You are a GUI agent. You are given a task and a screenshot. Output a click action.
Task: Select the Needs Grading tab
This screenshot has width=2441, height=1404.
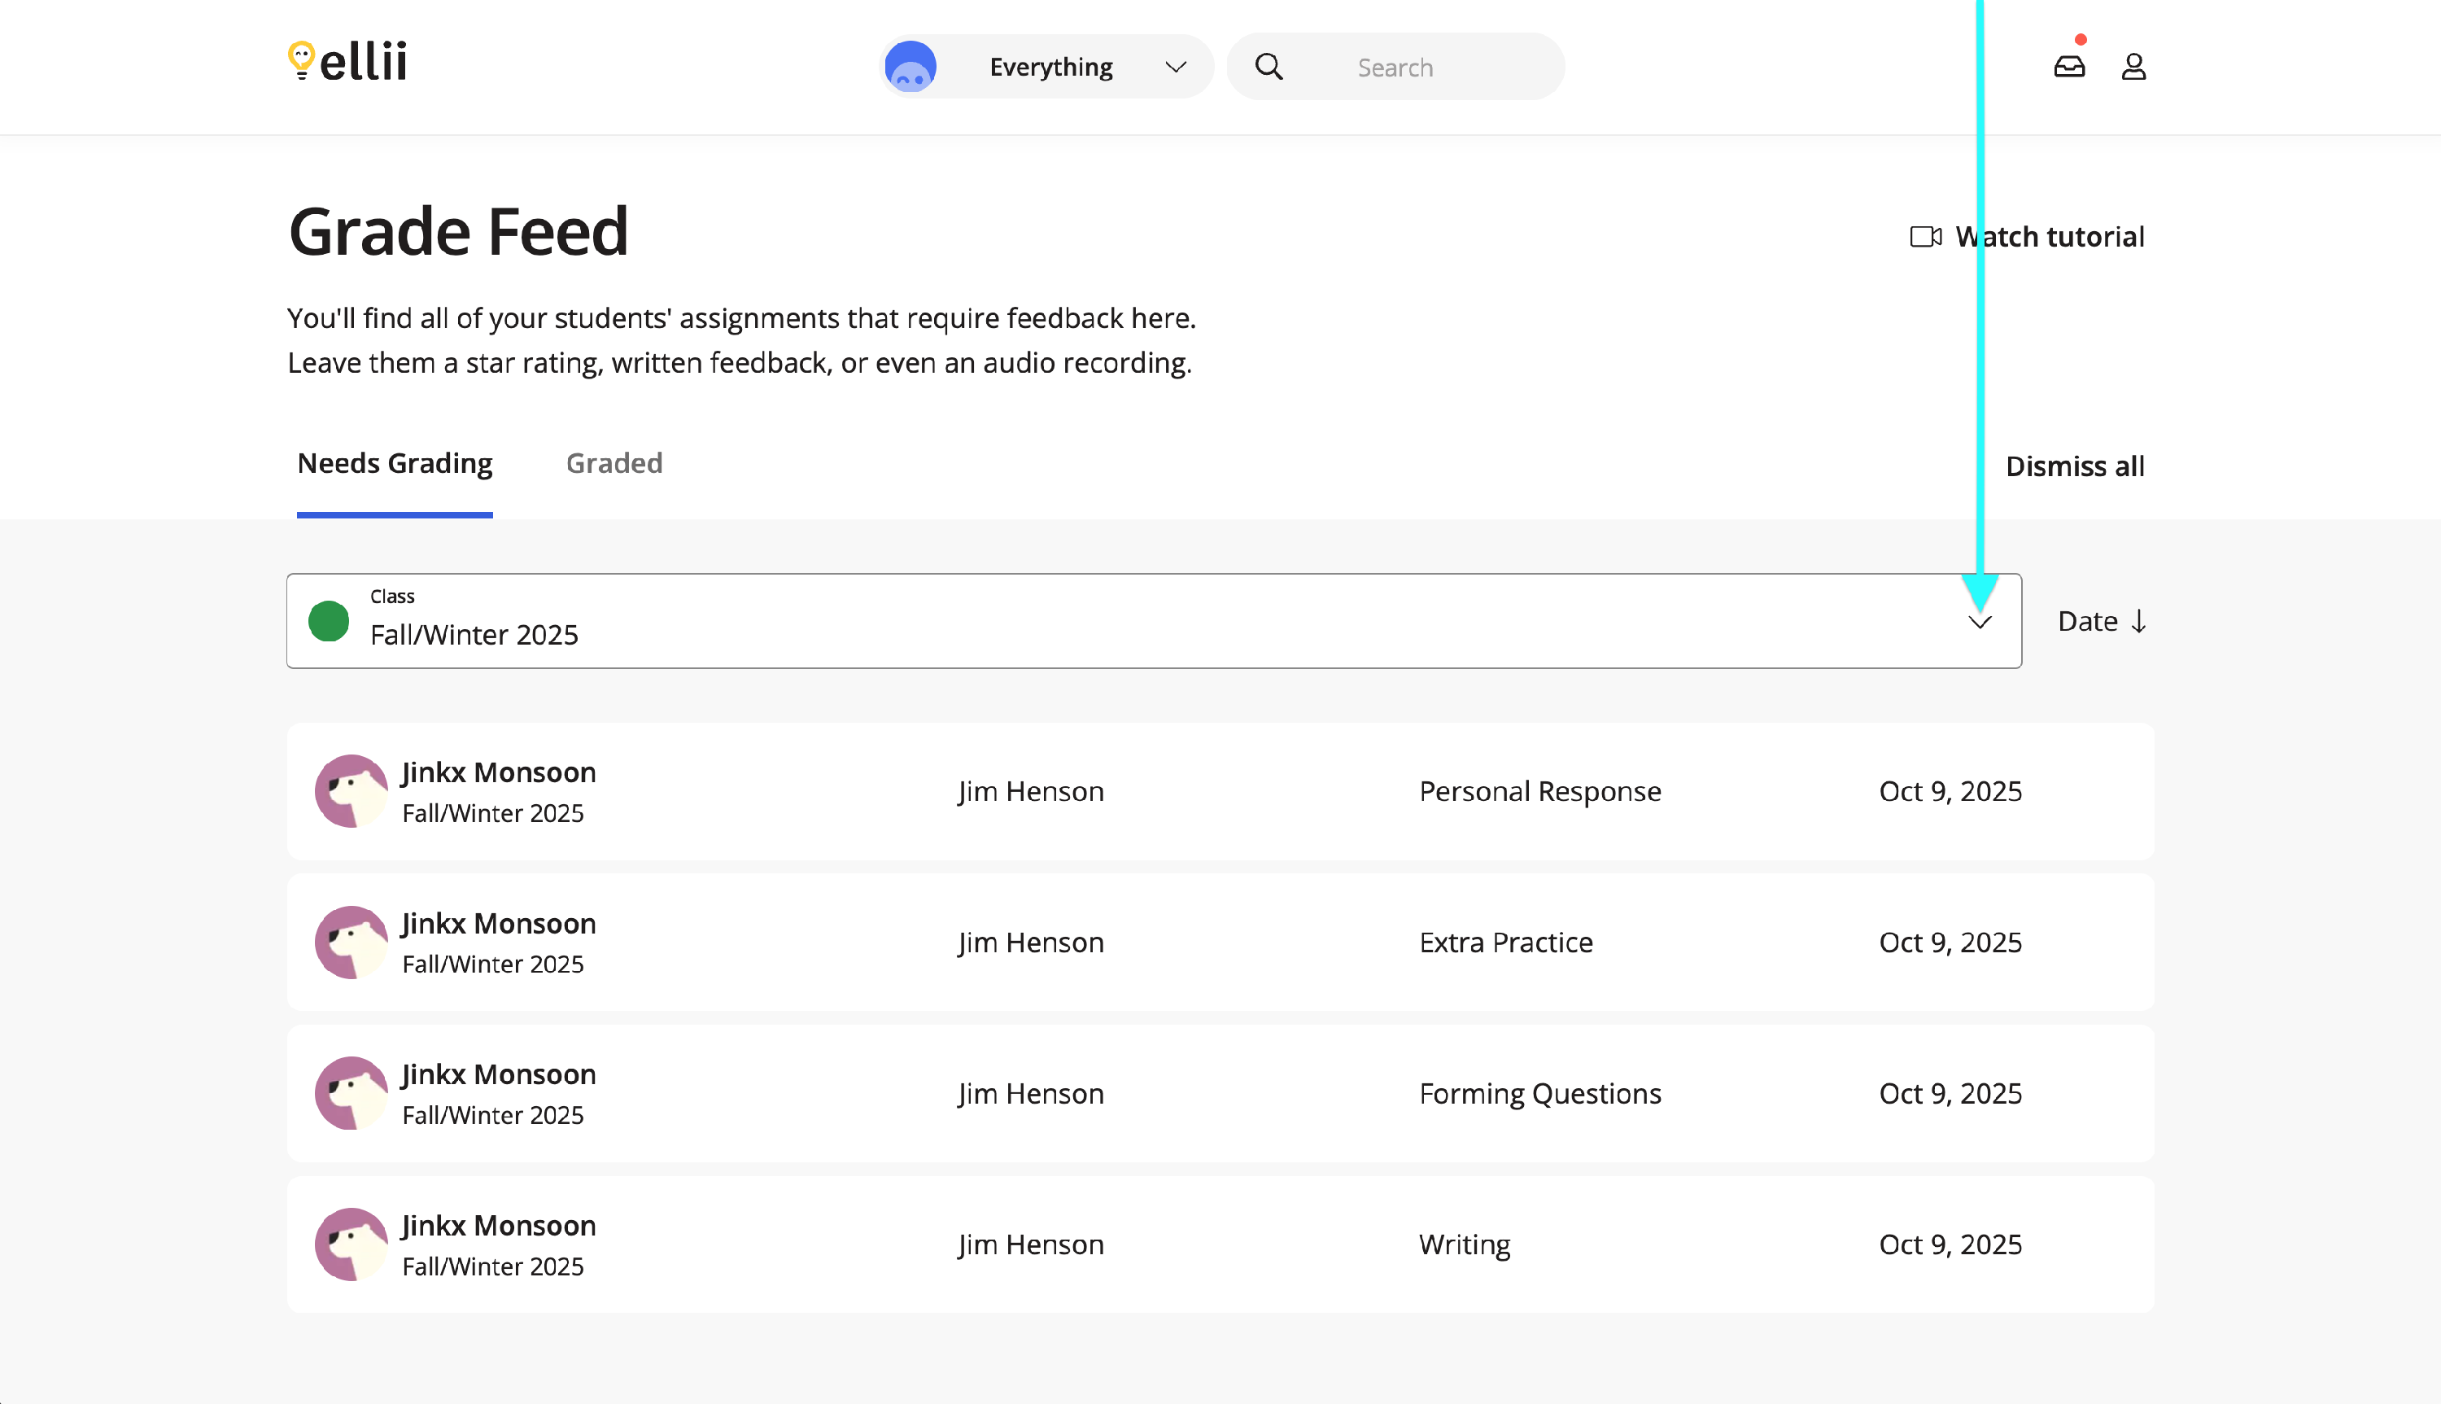point(394,464)
